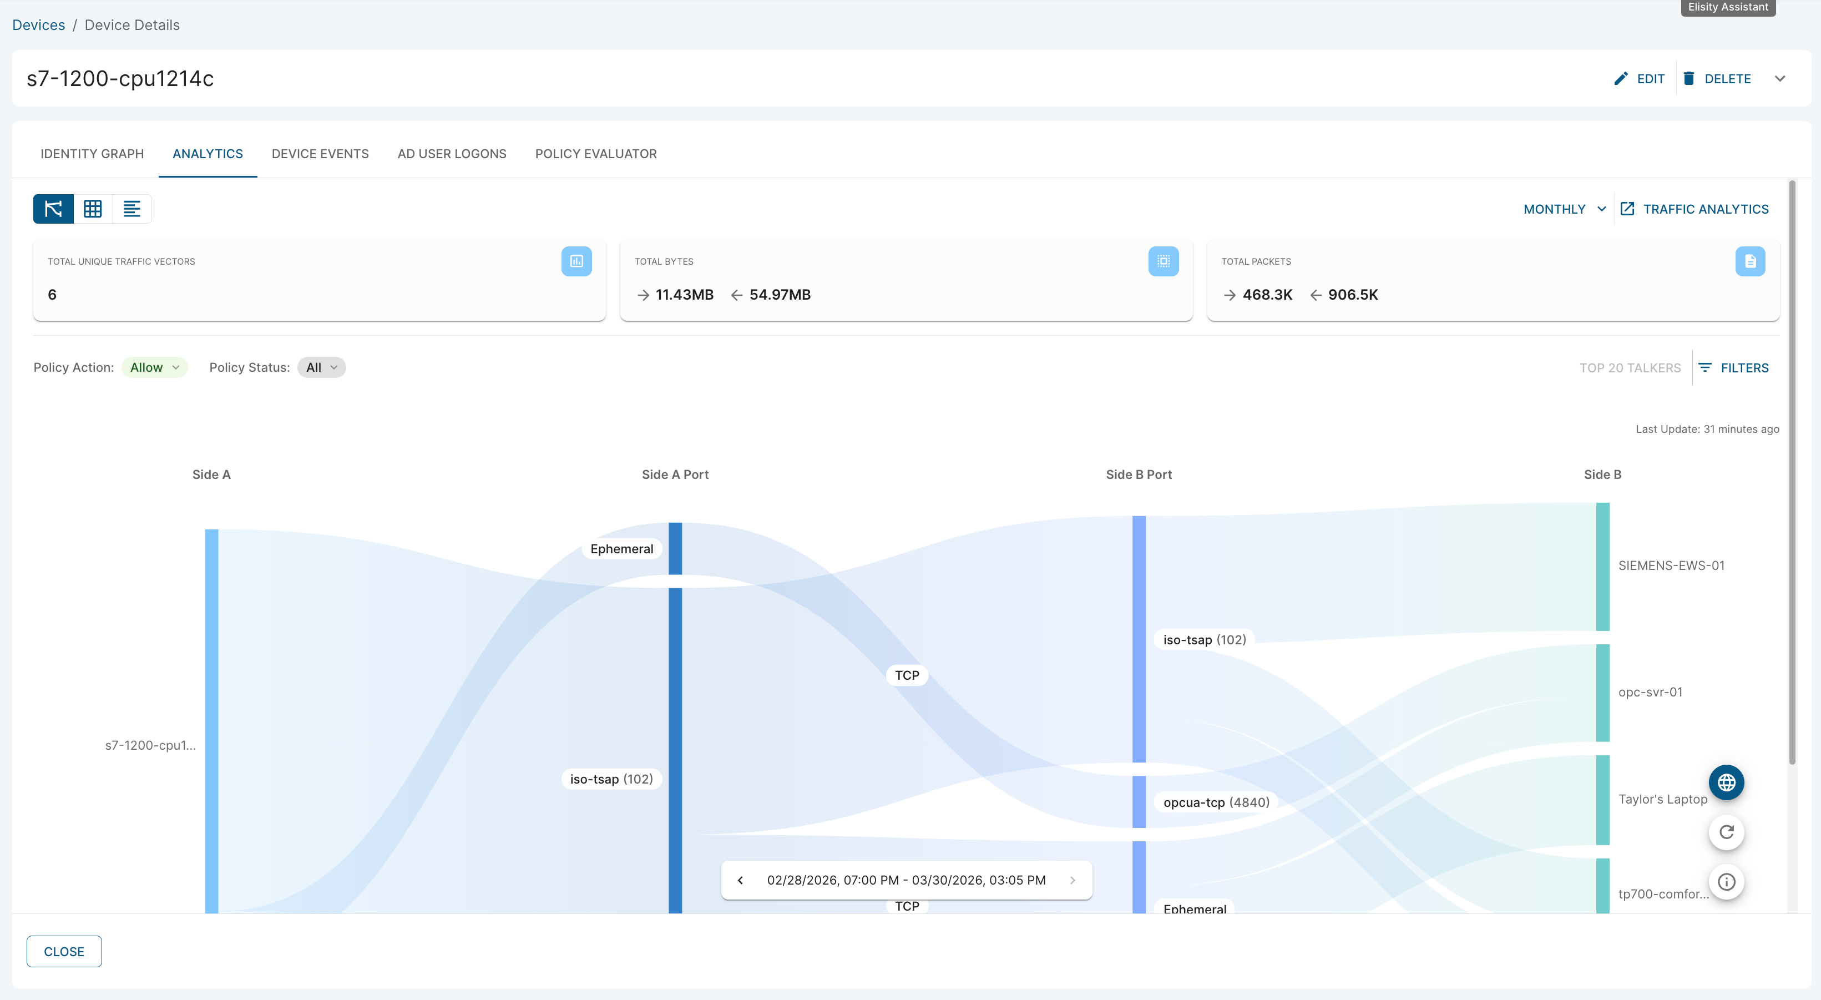Click the Edit button
The width and height of the screenshot is (1821, 1000).
1640,78
